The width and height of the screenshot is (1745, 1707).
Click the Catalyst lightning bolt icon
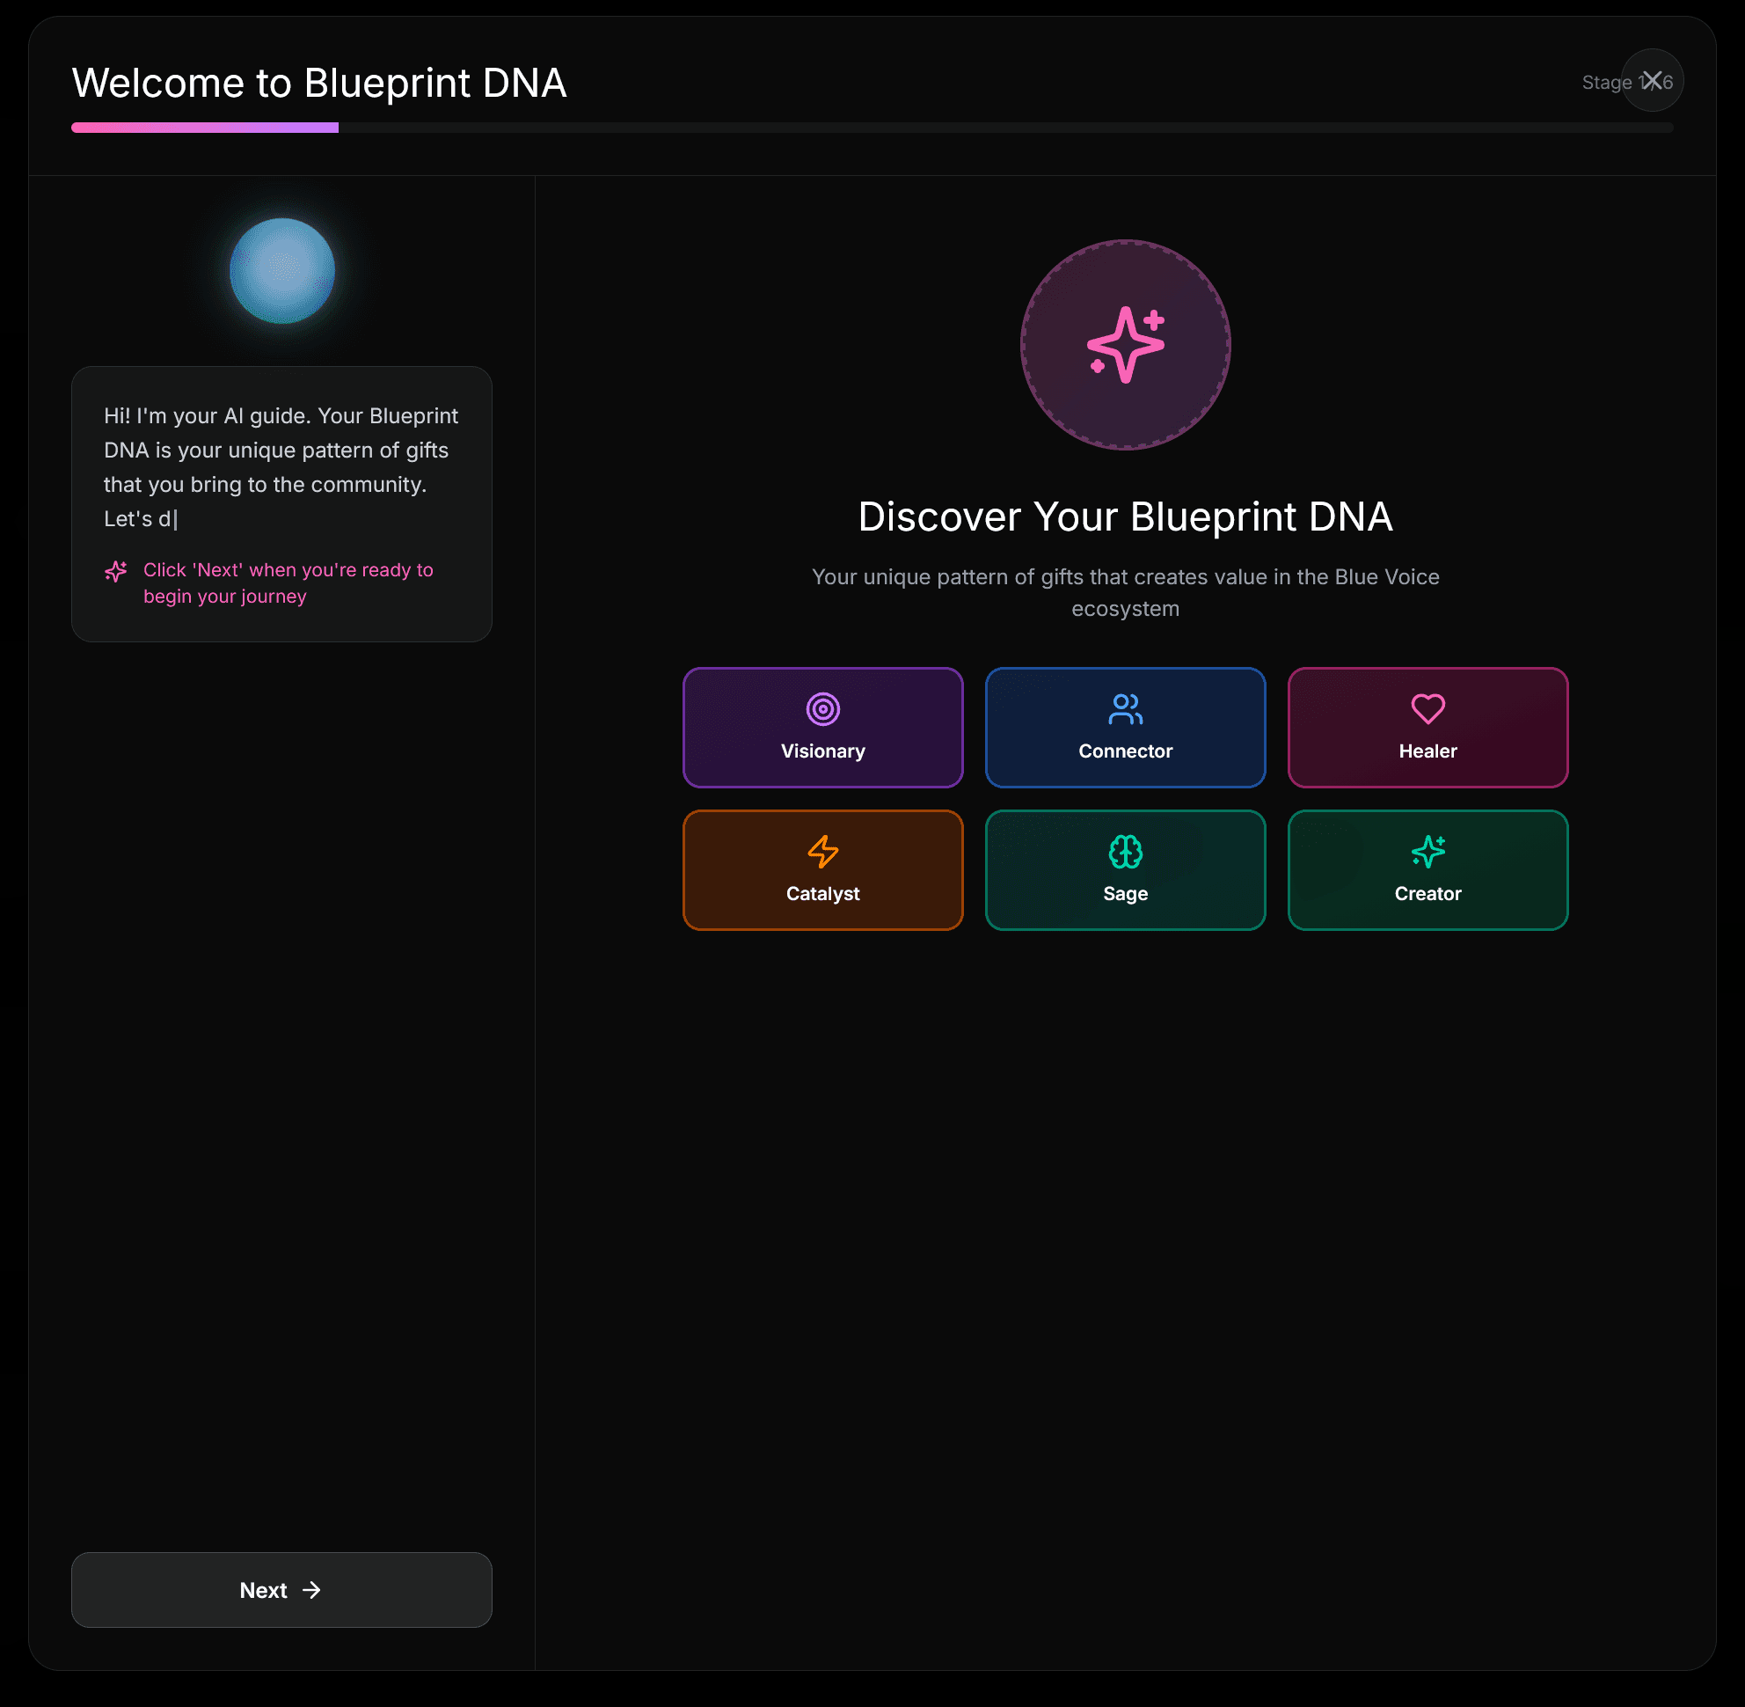click(x=821, y=852)
